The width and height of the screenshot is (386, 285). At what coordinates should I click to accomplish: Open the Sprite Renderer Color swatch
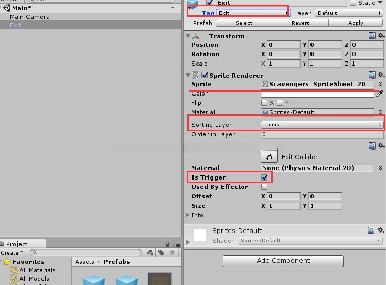coord(317,94)
